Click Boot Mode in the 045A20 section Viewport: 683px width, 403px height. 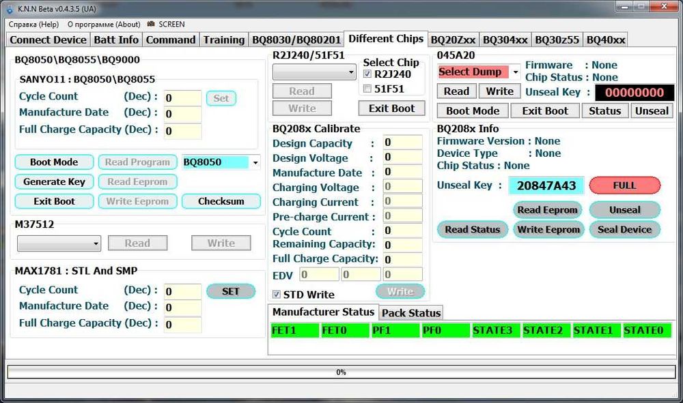click(473, 111)
